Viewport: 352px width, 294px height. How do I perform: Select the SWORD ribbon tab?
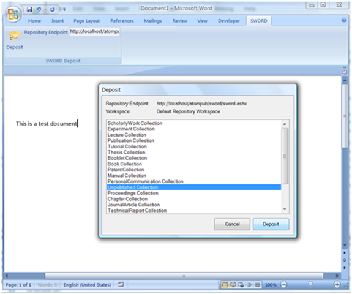(258, 21)
